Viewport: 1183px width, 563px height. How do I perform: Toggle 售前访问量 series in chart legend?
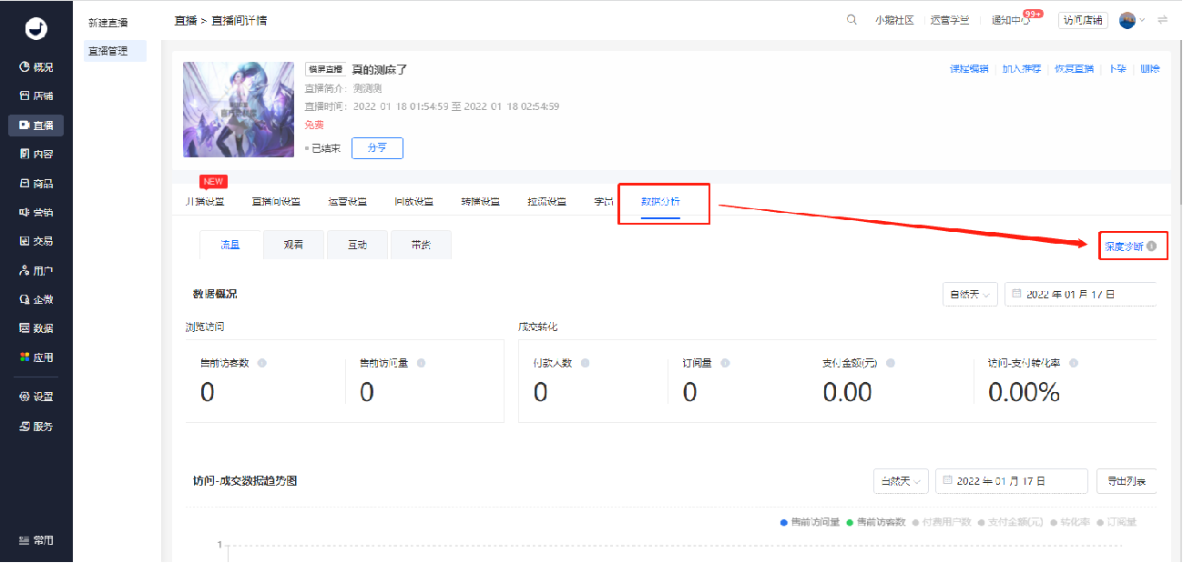point(811,522)
